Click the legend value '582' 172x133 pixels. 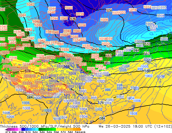[70, 132]
